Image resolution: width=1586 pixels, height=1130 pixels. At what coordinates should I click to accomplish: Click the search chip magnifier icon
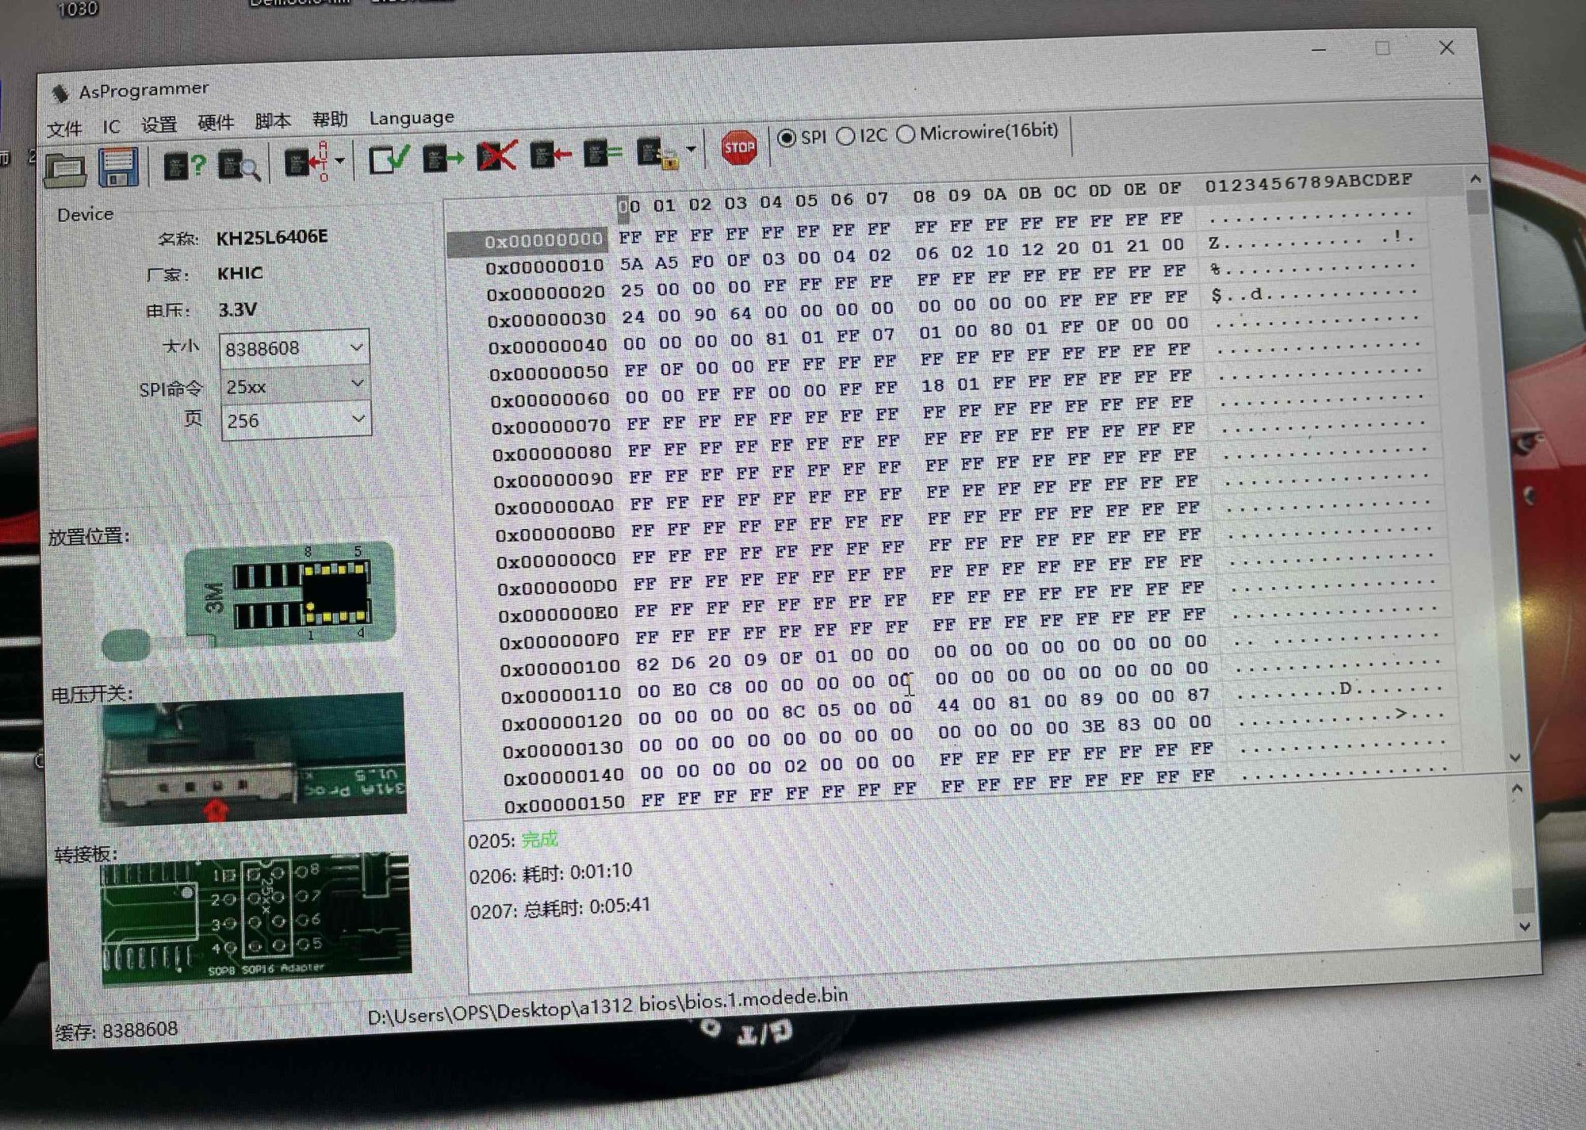click(239, 165)
